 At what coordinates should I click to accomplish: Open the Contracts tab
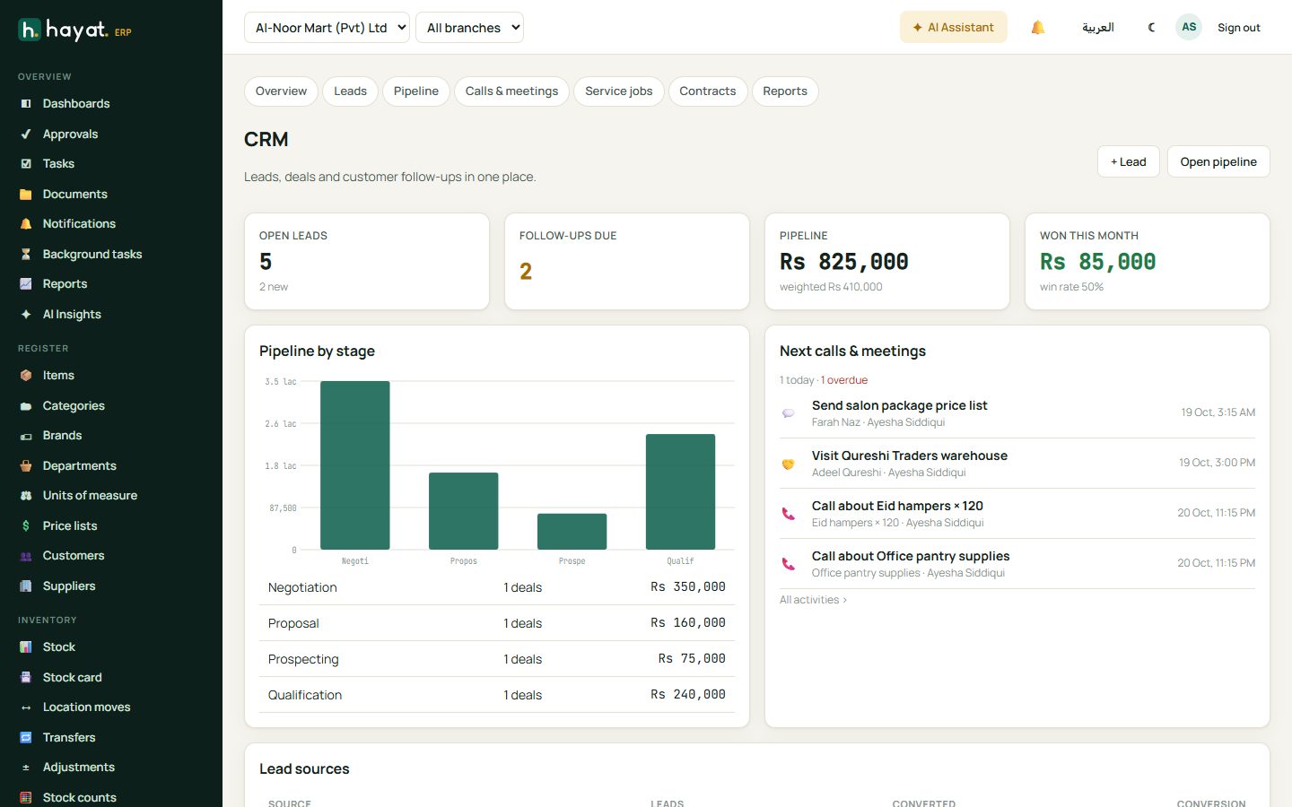pos(708,91)
